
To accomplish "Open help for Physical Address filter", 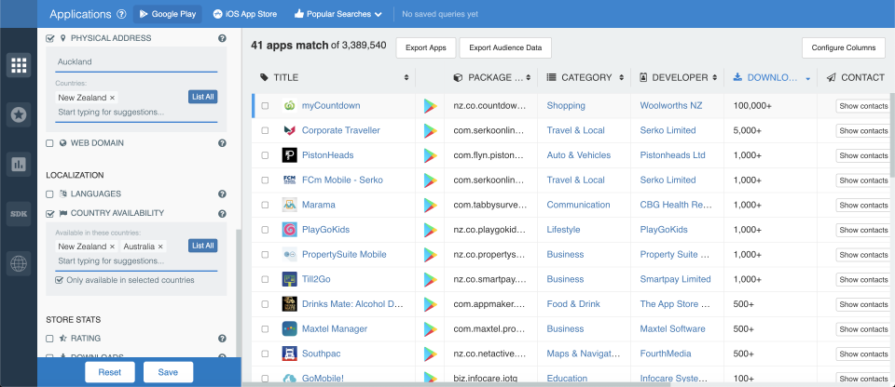I will [222, 38].
